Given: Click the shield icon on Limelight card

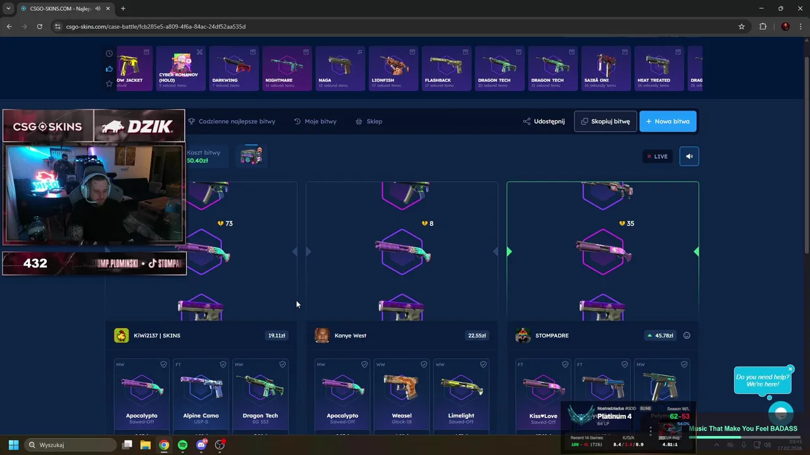Looking at the screenshot, I should pos(483,365).
